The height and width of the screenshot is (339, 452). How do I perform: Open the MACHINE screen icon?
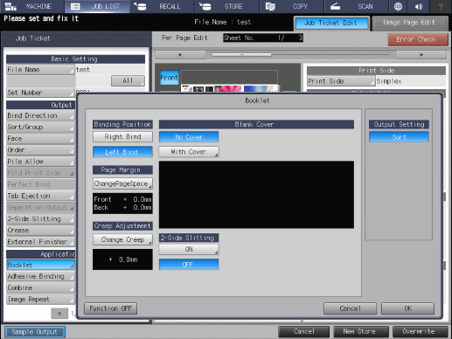coord(11,6)
